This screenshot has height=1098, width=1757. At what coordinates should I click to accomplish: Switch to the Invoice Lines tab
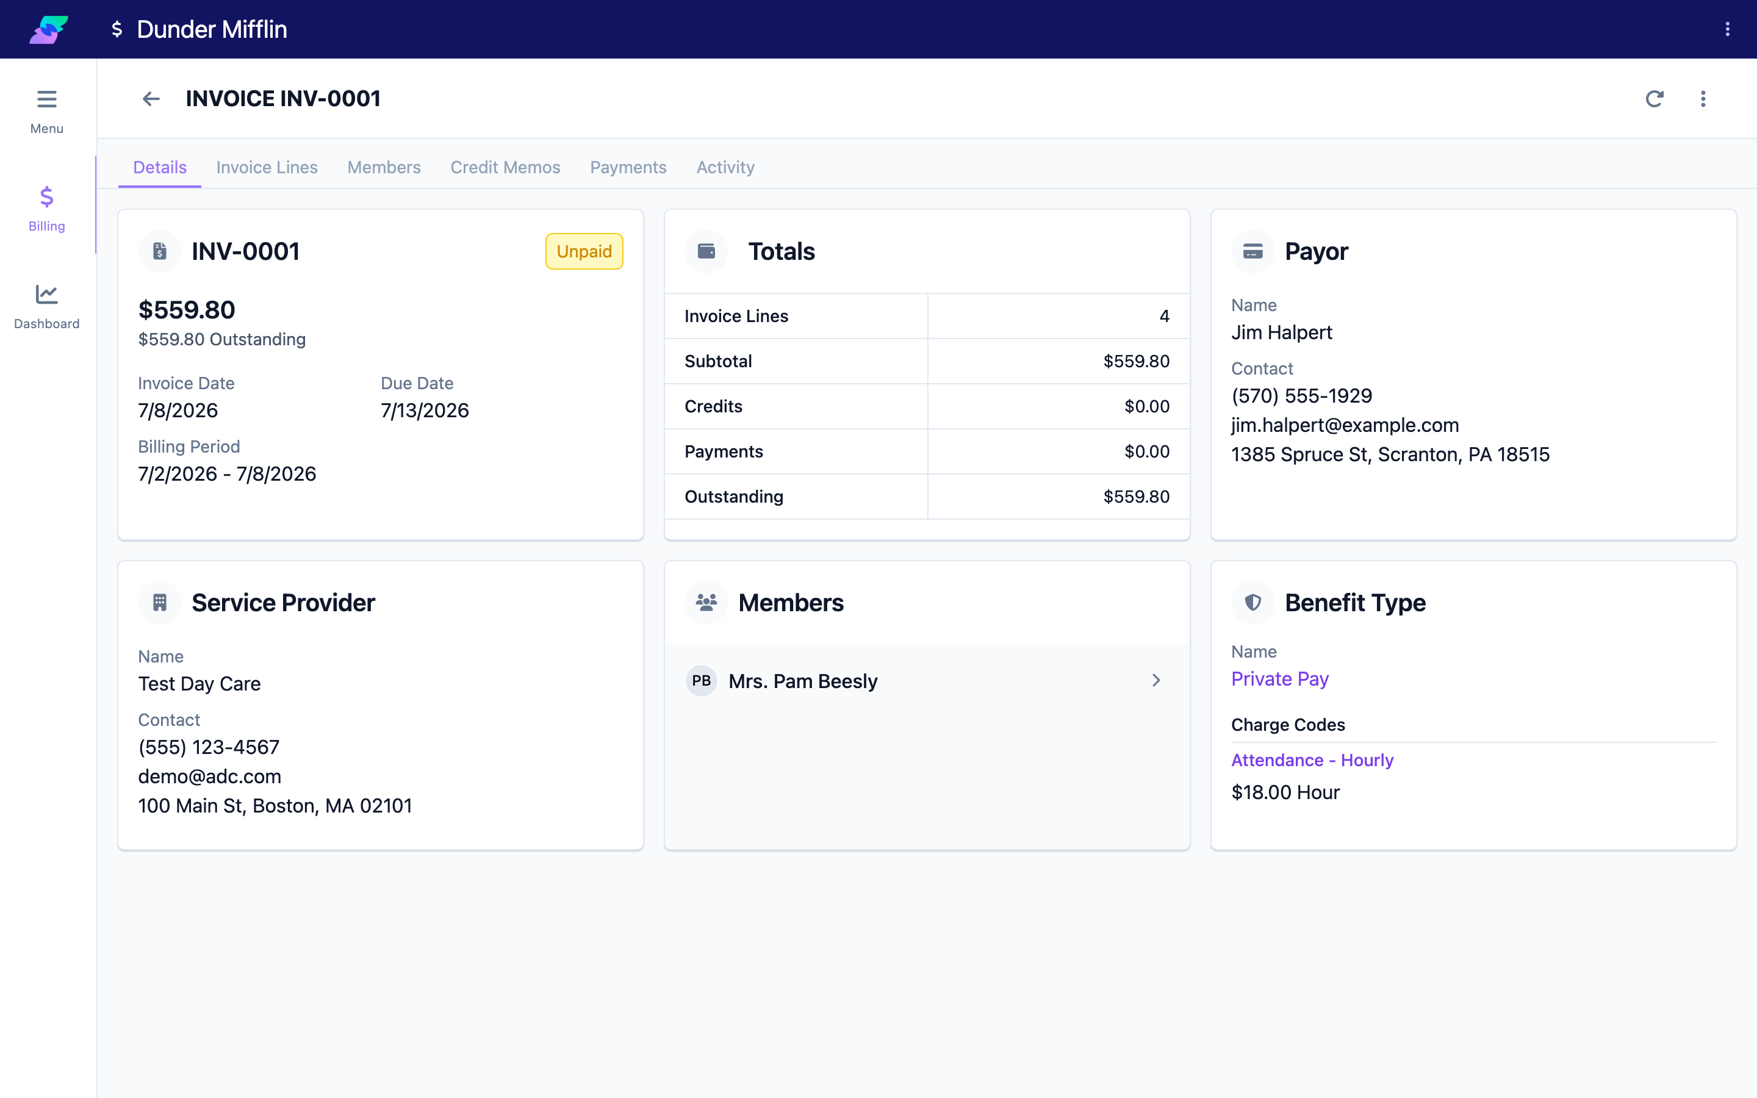267,167
